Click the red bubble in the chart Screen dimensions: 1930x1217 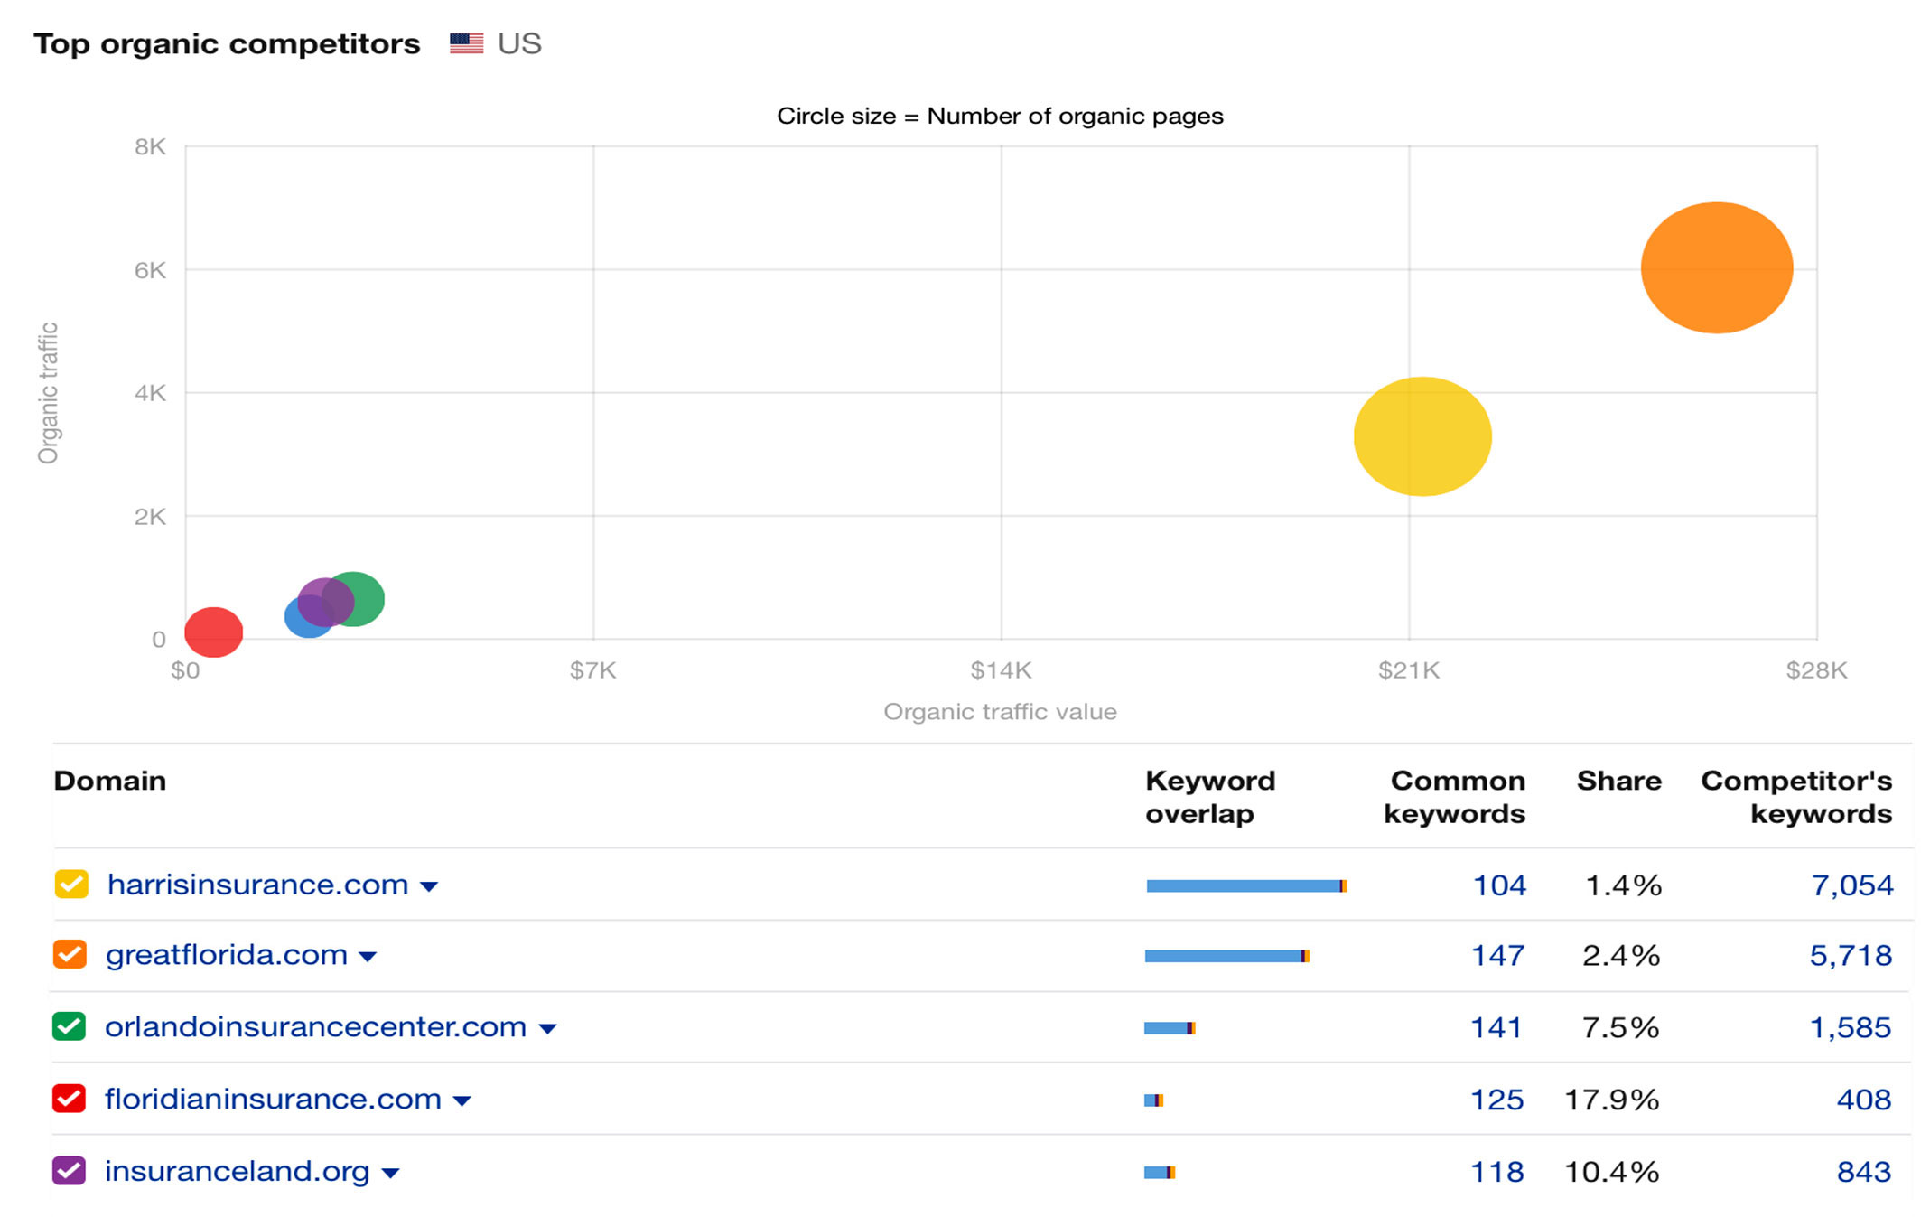214,632
